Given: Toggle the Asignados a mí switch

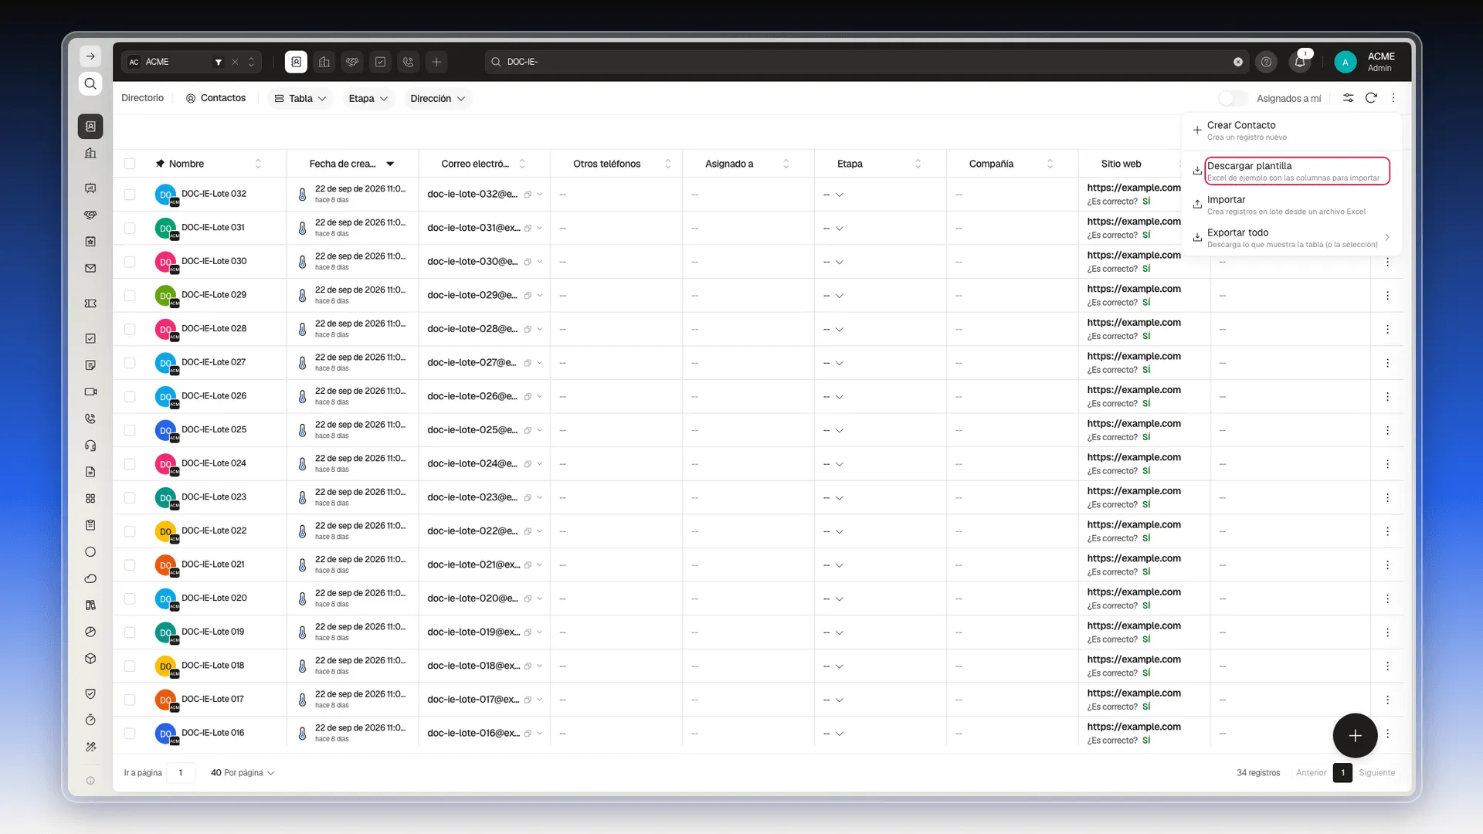Looking at the screenshot, I should (x=1233, y=98).
